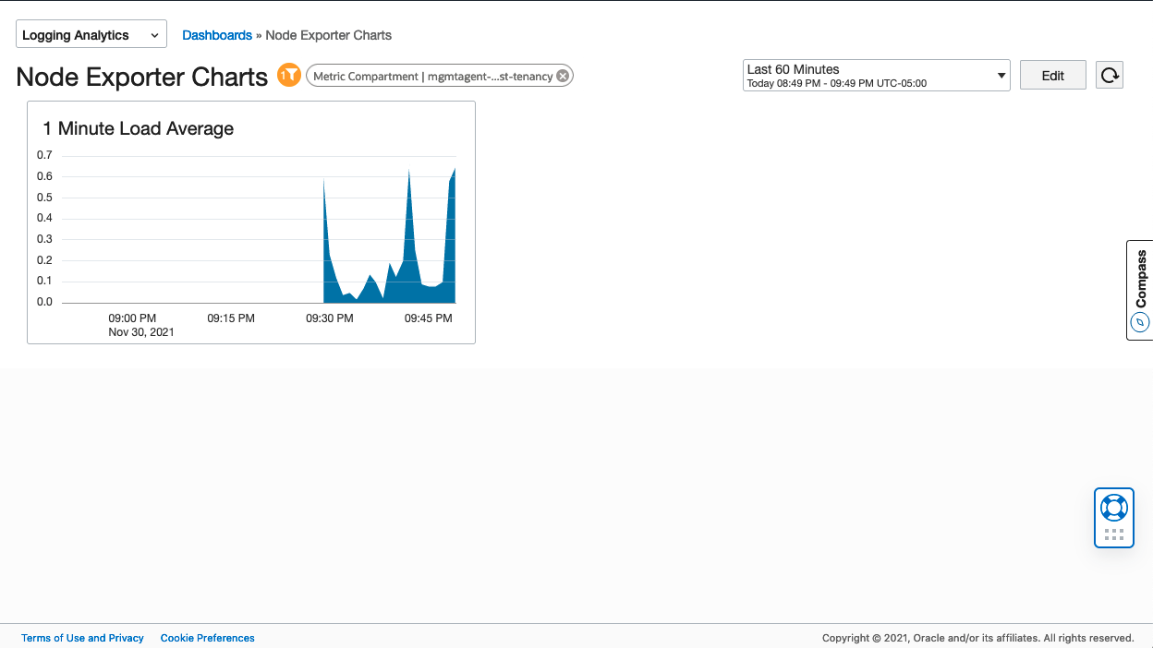Click the 1 Minute Load Average widget title
Image resolution: width=1153 pixels, height=648 pixels.
coord(139,128)
